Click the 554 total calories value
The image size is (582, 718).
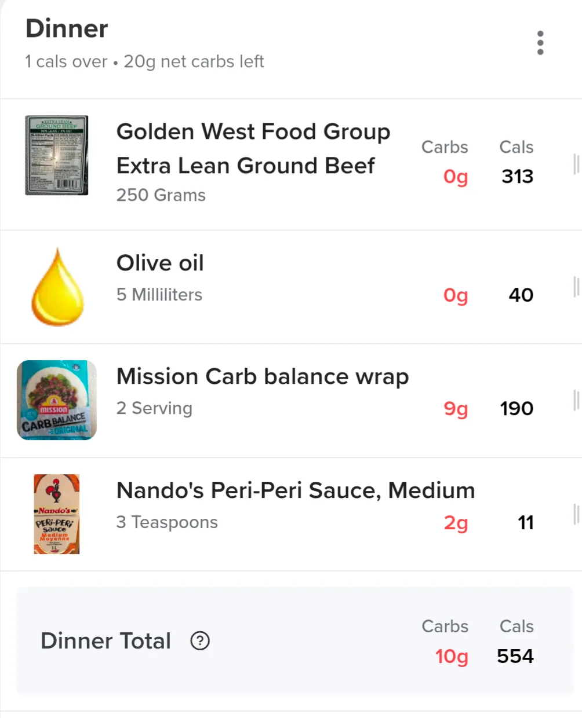click(515, 656)
